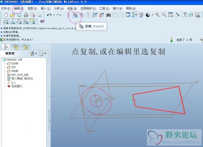
Task: Create a new file with the New icon
Action: [x=6, y=15]
